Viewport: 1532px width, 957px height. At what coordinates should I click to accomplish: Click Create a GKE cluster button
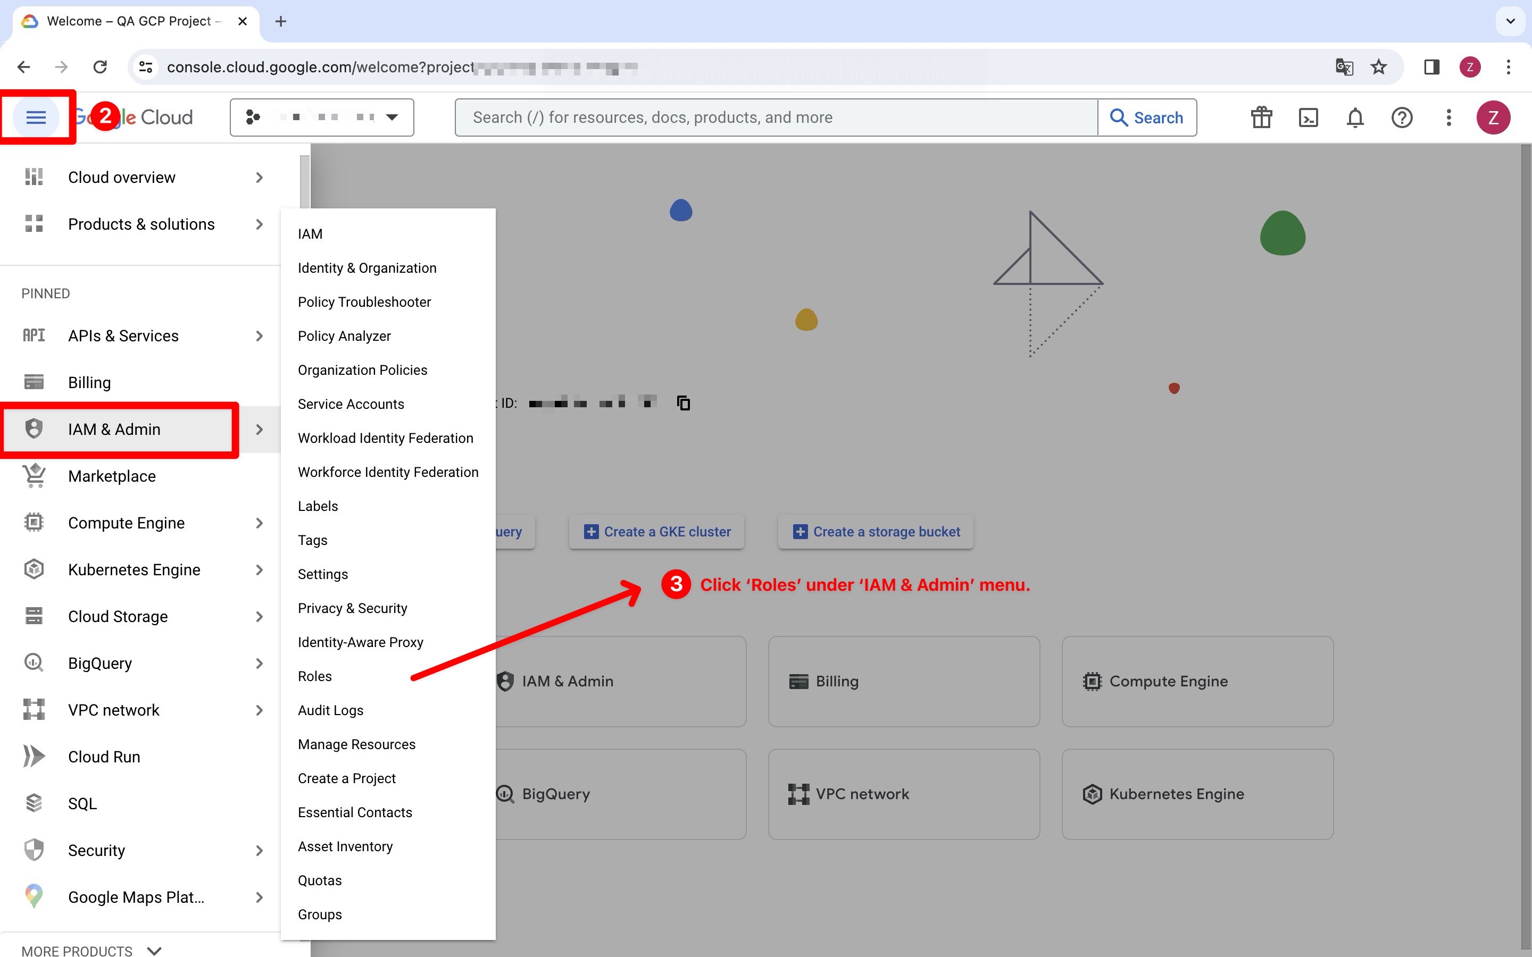656,532
